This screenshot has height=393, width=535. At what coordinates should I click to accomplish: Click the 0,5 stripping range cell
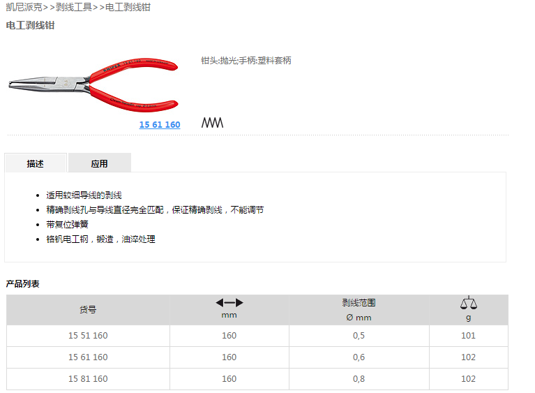359,336
